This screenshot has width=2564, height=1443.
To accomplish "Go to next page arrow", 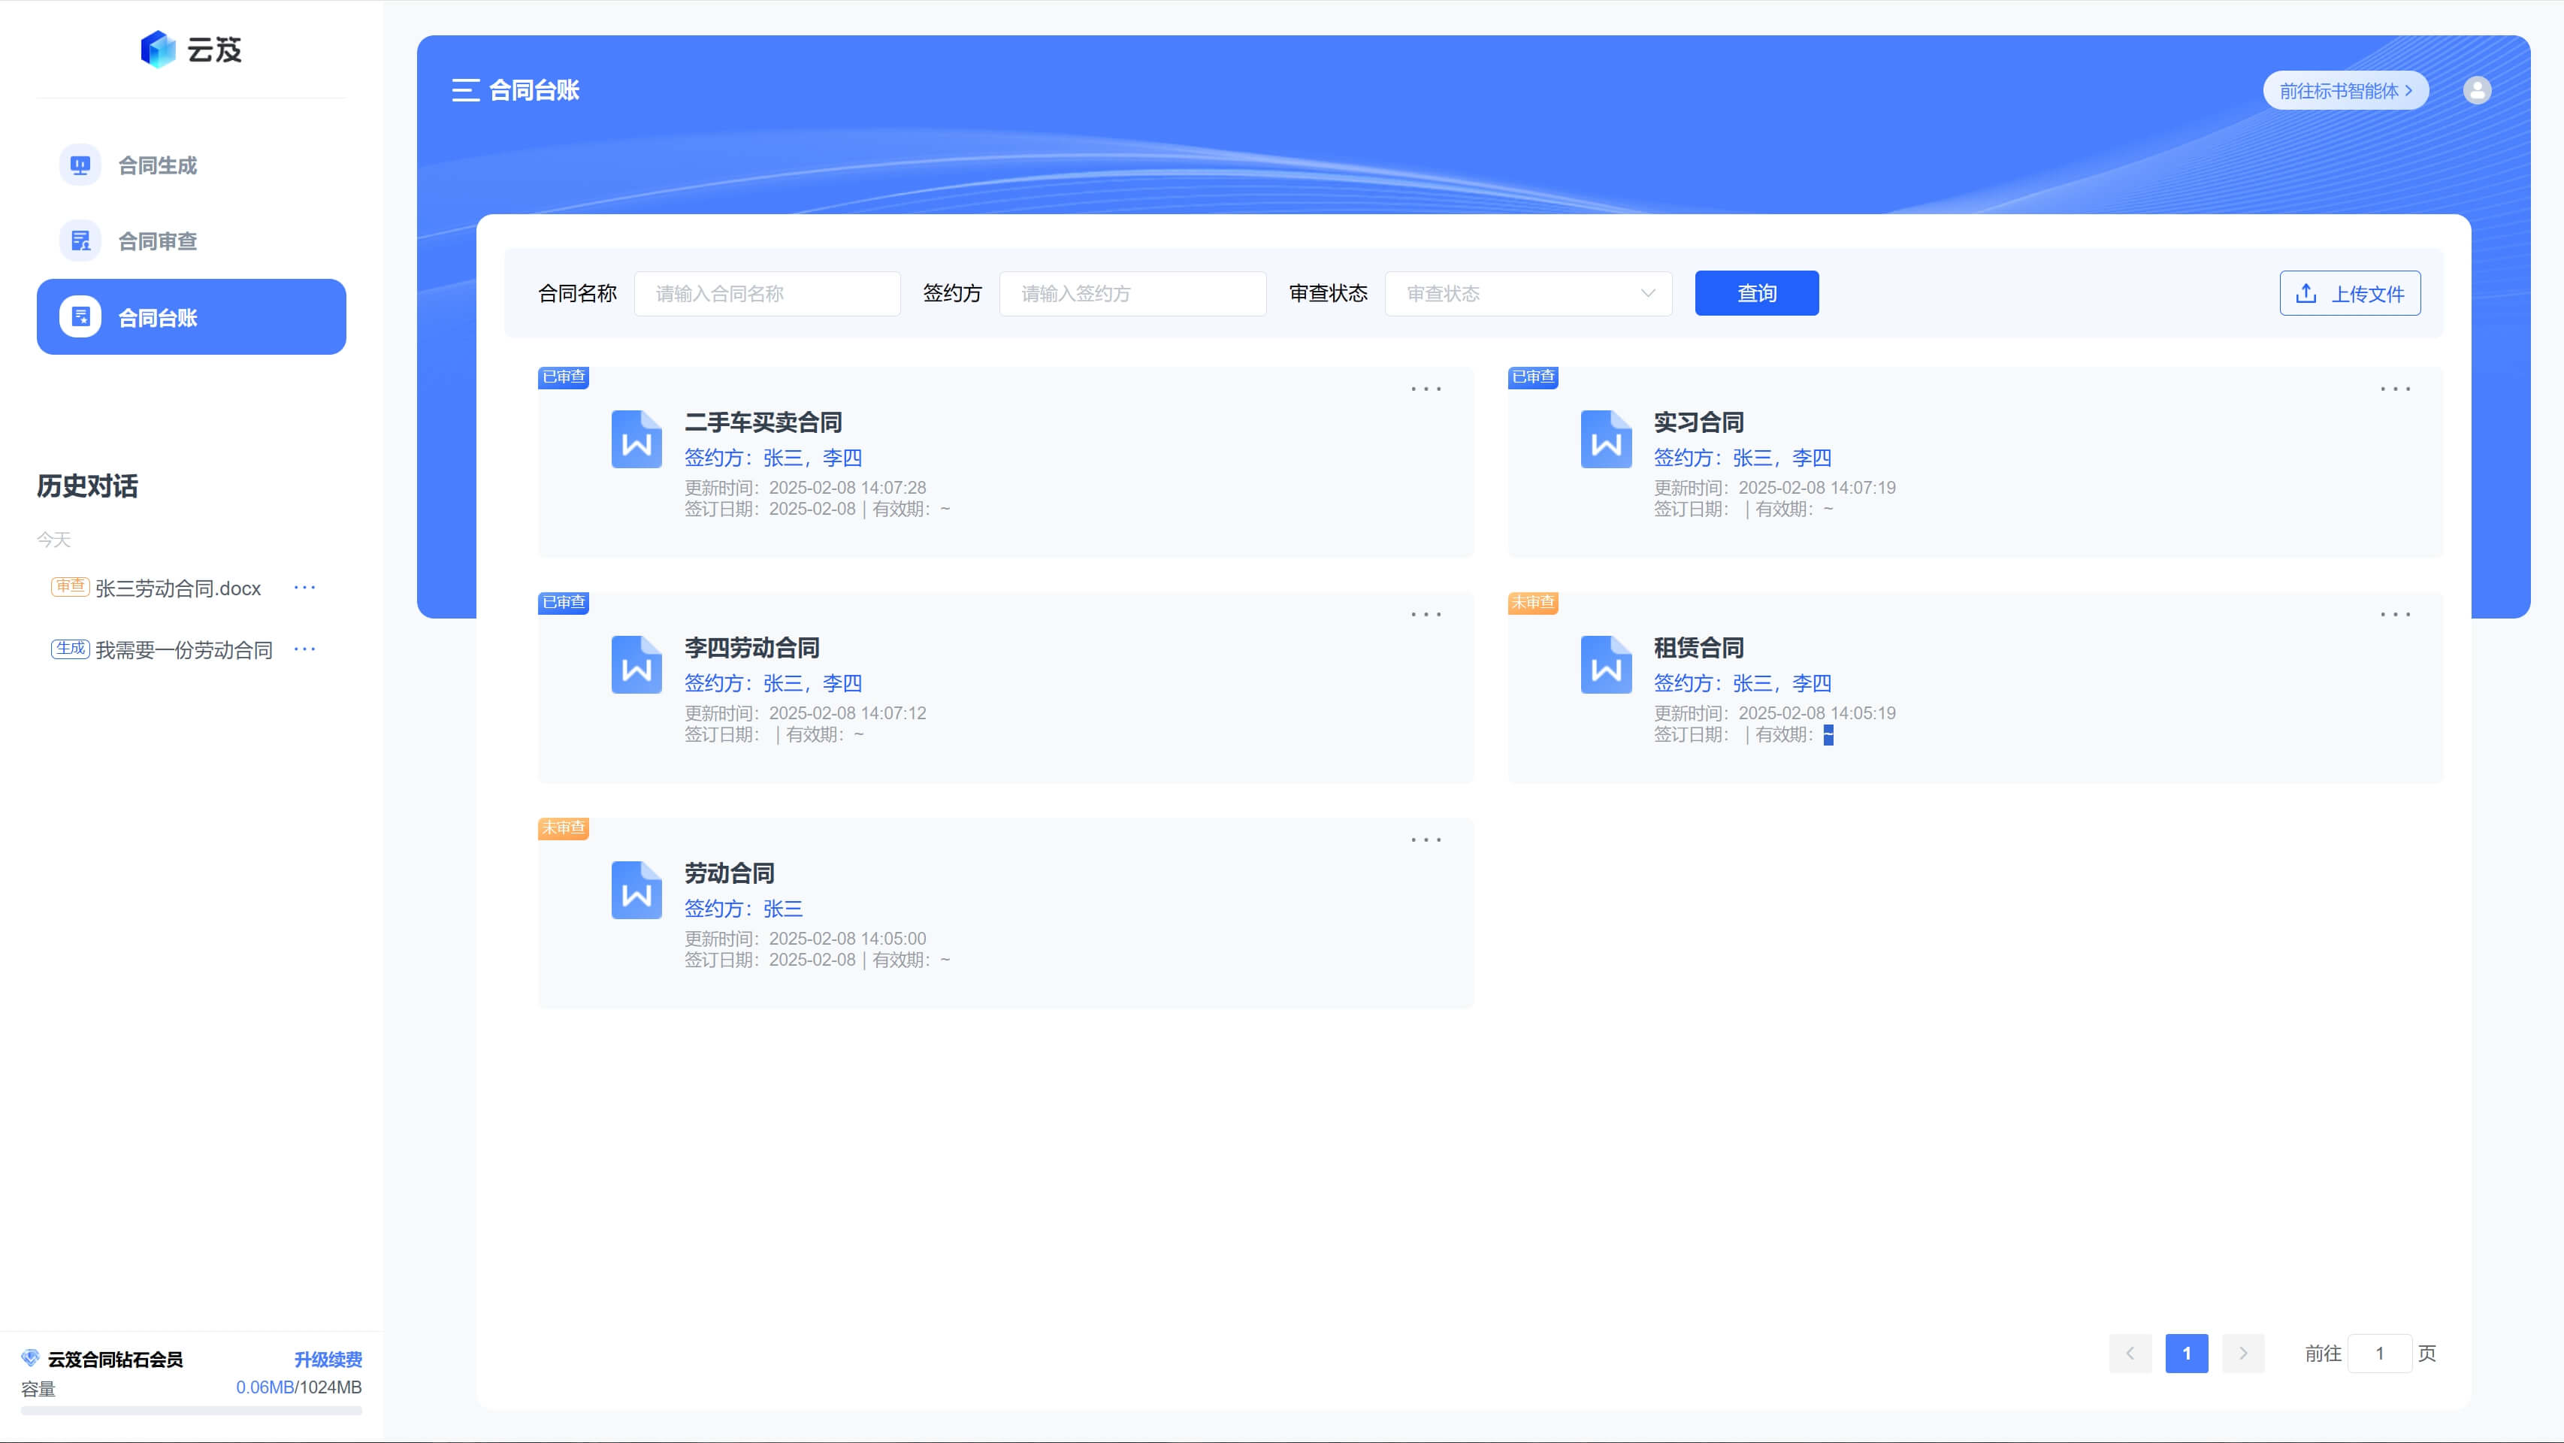I will (2242, 1354).
